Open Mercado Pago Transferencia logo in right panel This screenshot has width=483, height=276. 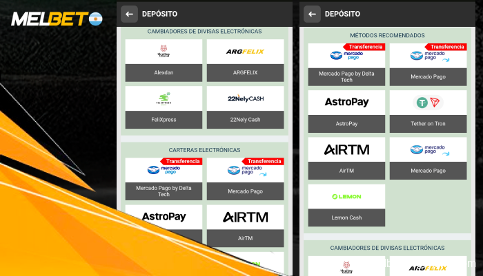pyautogui.click(x=428, y=55)
